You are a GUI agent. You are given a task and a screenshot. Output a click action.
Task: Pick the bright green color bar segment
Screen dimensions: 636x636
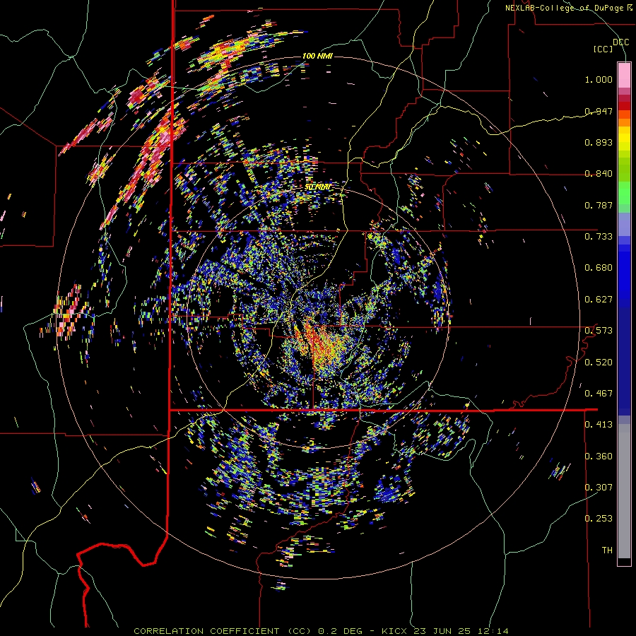(x=624, y=193)
